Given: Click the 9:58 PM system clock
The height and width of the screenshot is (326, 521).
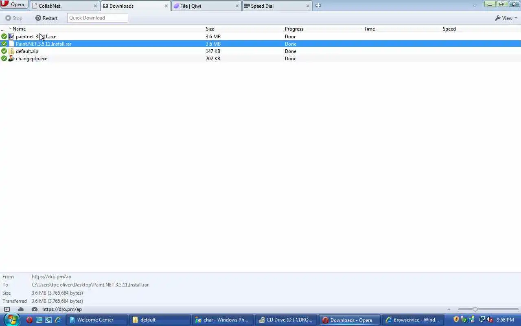Looking at the screenshot, I should pyautogui.click(x=505, y=320).
